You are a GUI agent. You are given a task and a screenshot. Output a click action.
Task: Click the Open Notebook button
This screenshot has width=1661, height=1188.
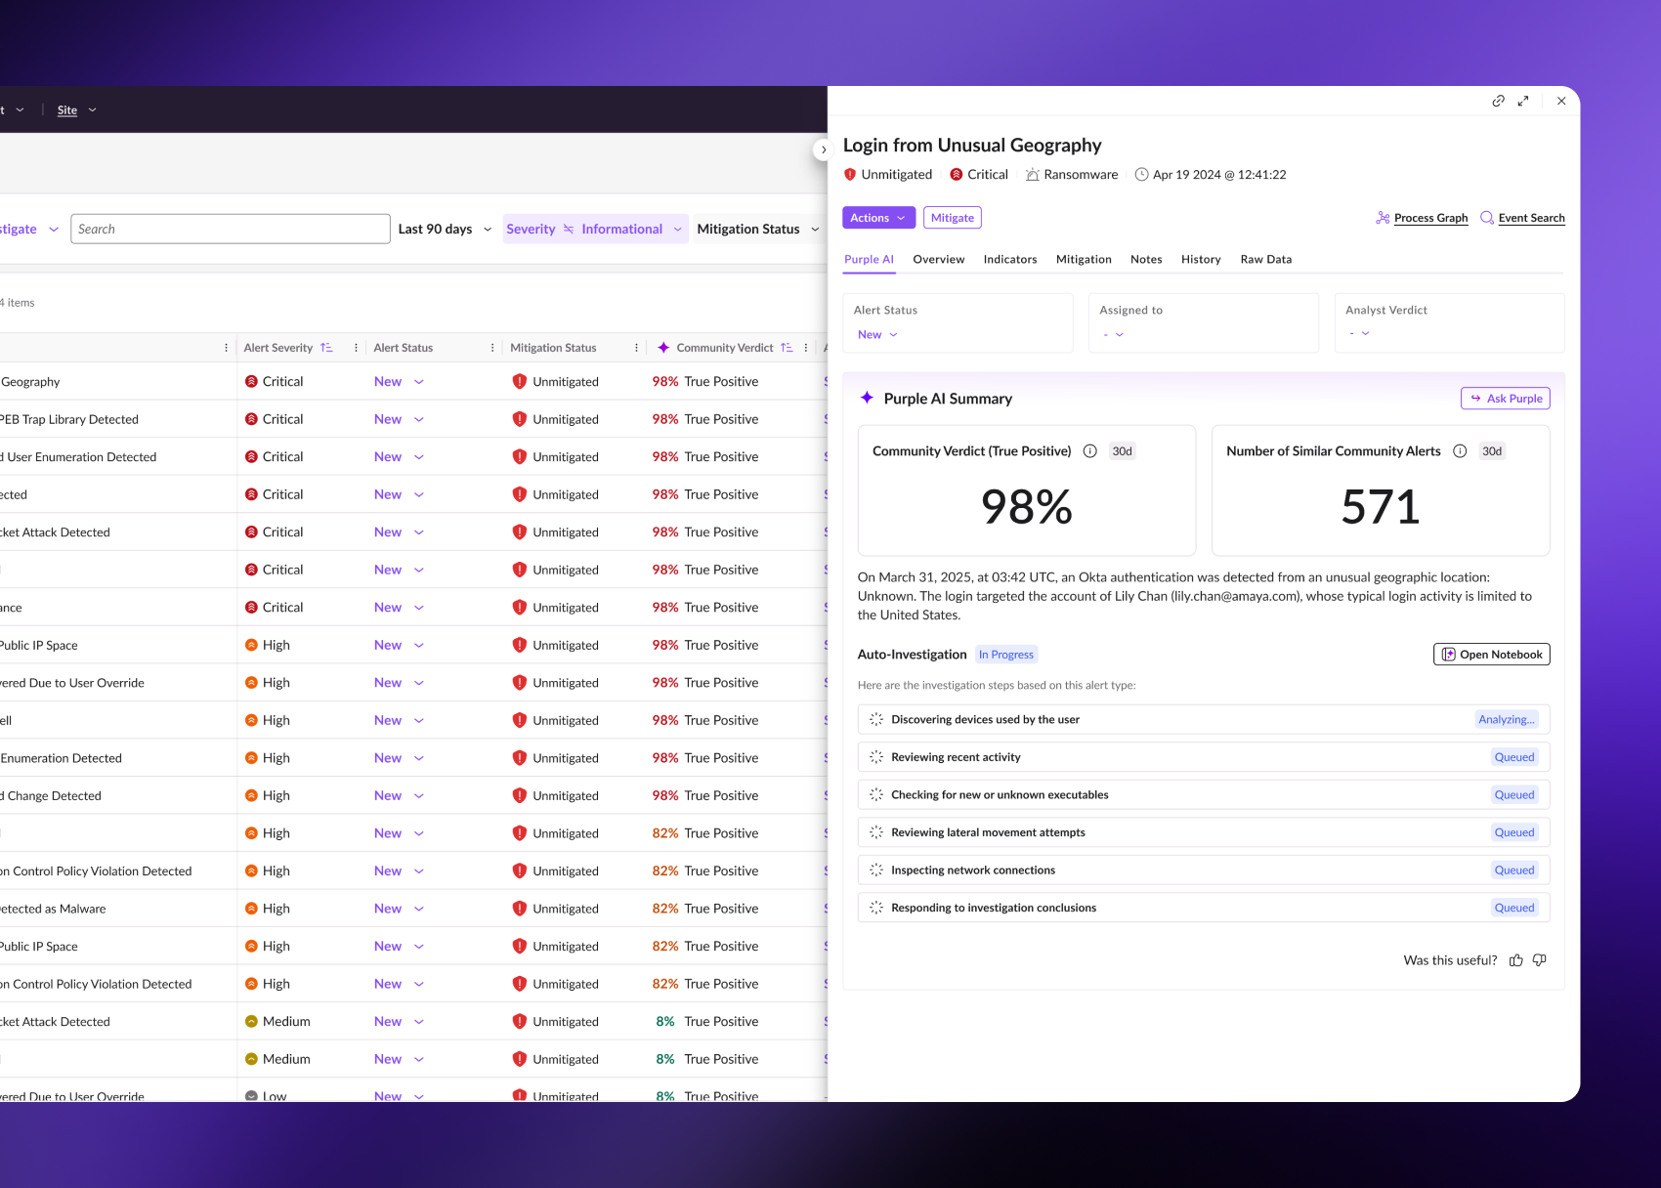[1491, 655]
